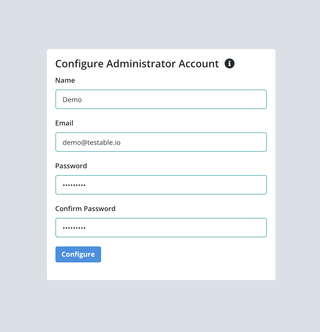Image resolution: width=320 pixels, height=332 pixels.
Task: Select the Email input field
Action: (161, 142)
